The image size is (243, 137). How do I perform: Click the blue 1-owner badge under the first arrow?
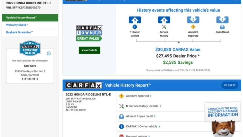coord(135,27)
